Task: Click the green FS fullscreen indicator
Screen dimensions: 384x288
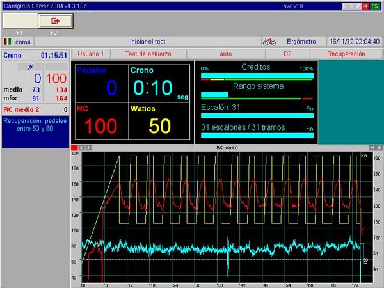Action: [374, 6]
